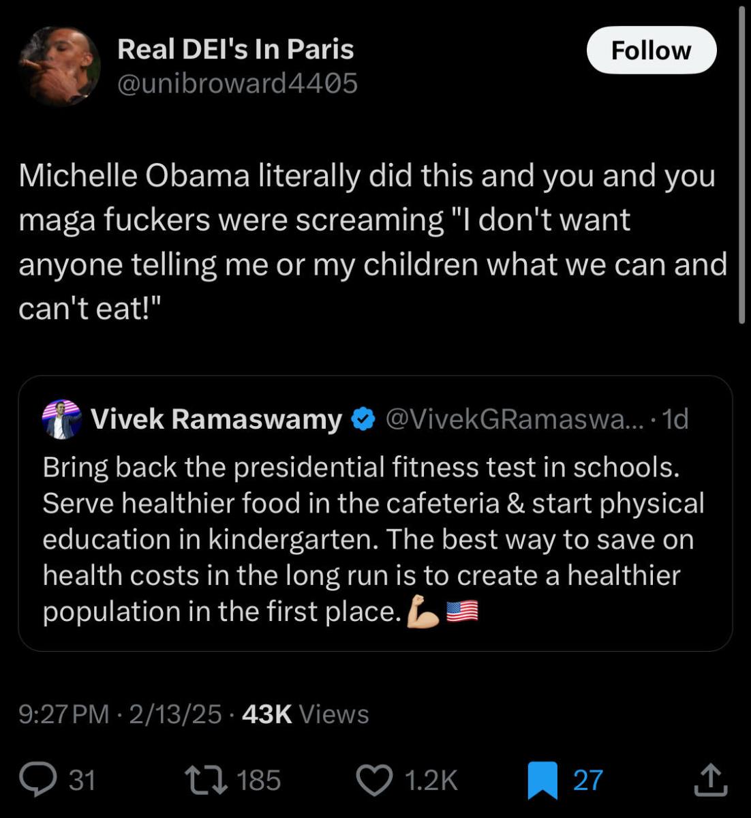This screenshot has width=751, height=818.
Task: Open the 1d timestamp on quoted tweet
Action: (x=675, y=420)
